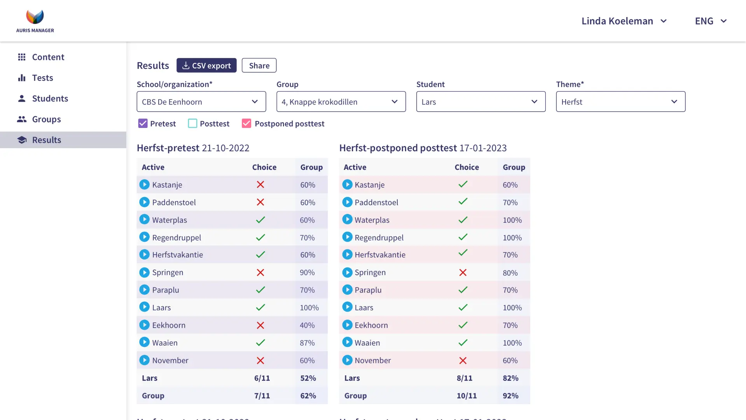Open the Tests sidebar section
This screenshot has height=420, width=746.
click(42, 78)
